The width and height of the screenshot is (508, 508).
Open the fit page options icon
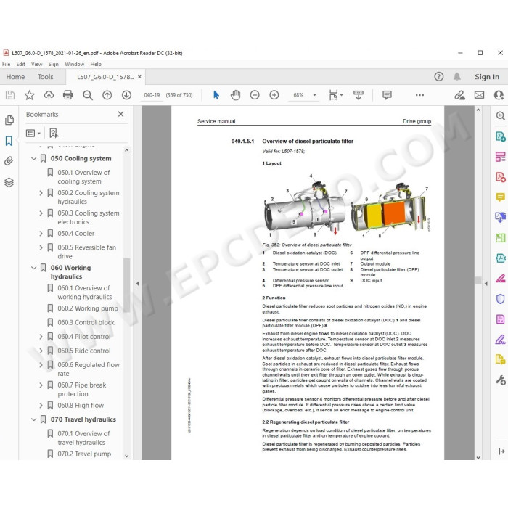[335, 95]
